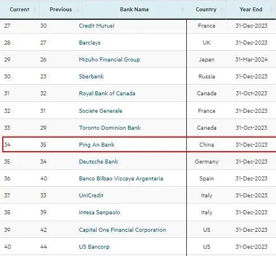Viewport: 276px width, 256px height.
Task: Open Toronto Dominion Bank link
Action: pos(109,128)
